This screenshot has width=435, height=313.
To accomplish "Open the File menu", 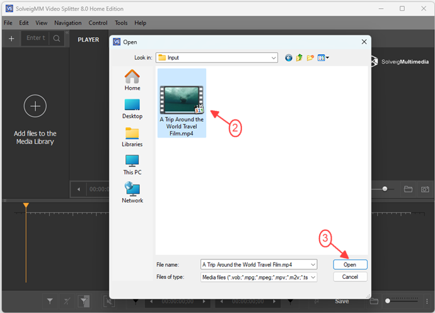I will click(x=8, y=23).
